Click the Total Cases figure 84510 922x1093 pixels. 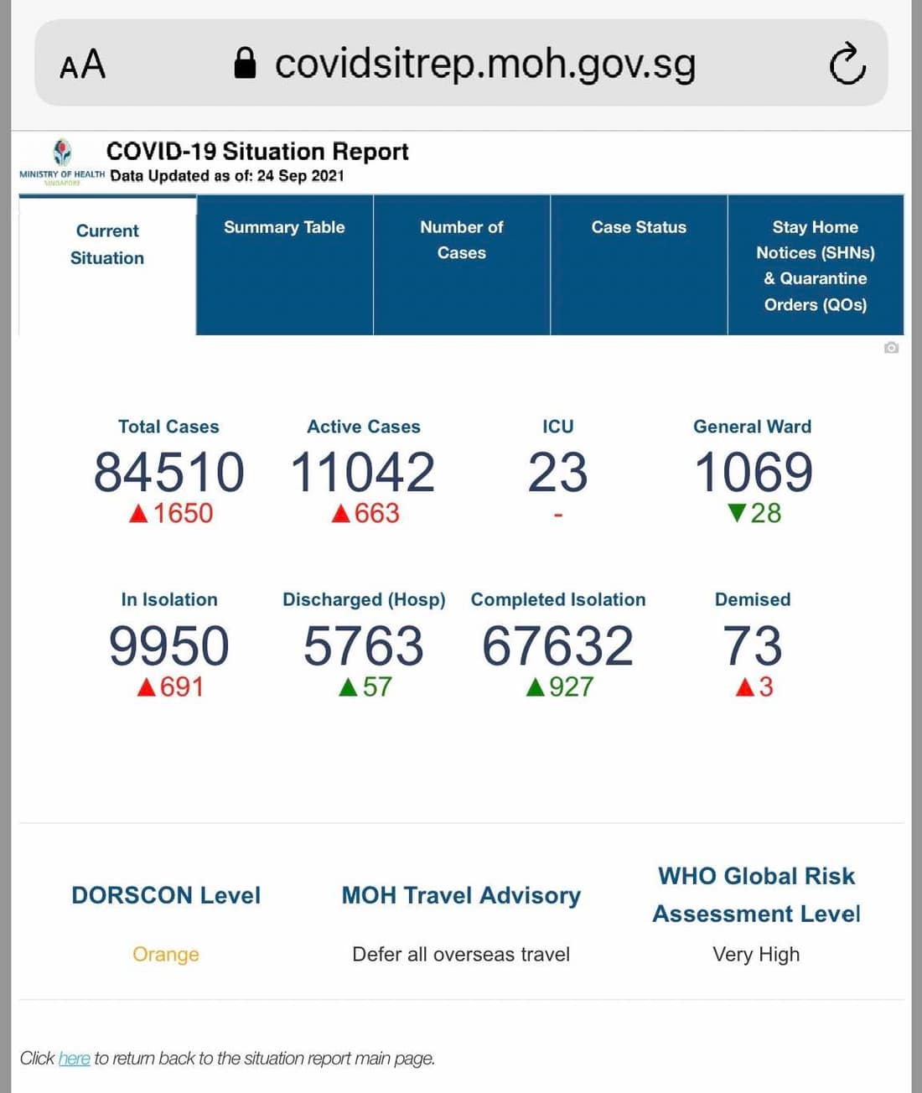pos(169,472)
